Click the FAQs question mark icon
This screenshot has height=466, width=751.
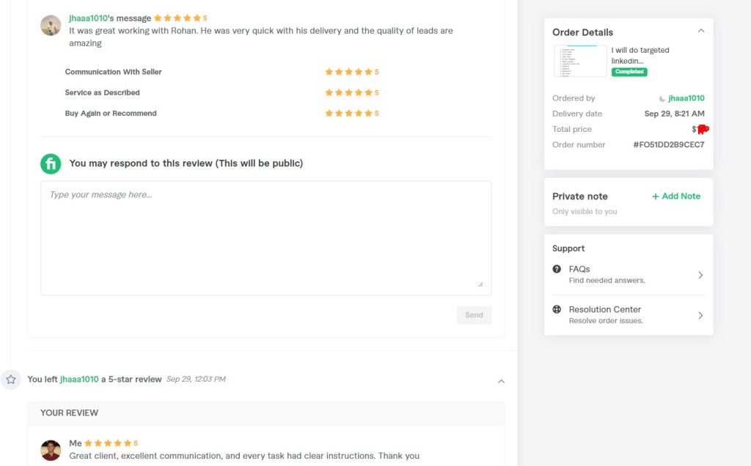coord(557,269)
